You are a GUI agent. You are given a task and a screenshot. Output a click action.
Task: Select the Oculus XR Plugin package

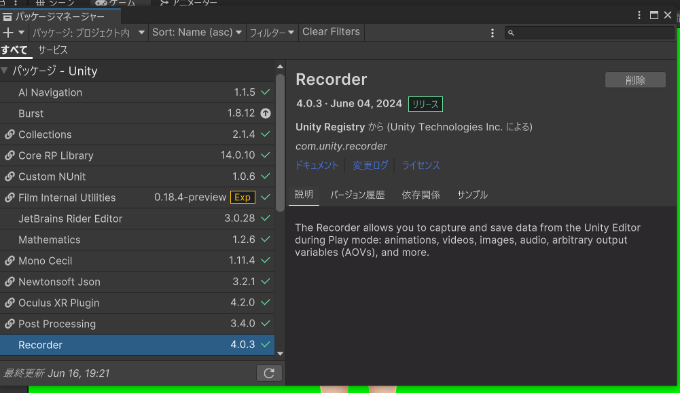pyautogui.click(x=137, y=303)
